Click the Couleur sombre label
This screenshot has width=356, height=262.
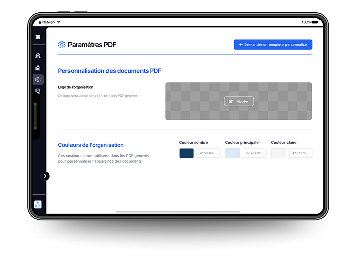(x=193, y=143)
